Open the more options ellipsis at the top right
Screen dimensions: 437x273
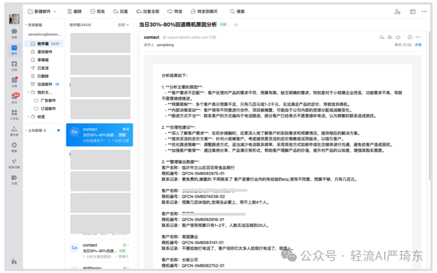424,11
